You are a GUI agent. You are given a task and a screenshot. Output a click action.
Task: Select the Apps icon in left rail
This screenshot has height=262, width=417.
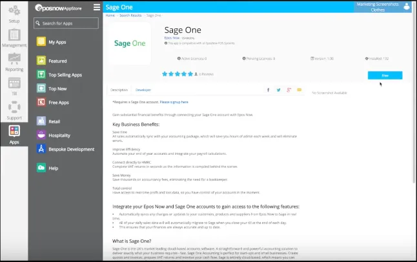coord(14,131)
